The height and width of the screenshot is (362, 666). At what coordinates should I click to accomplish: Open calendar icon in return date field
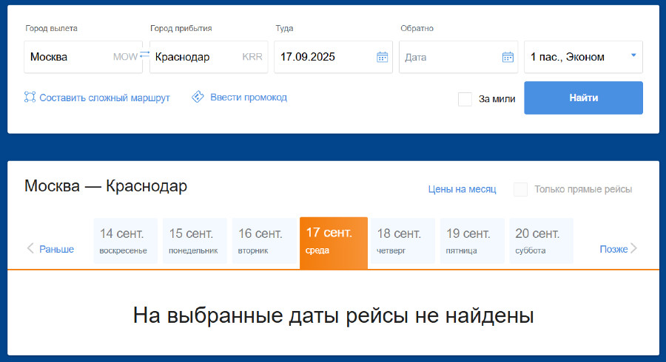508,57
